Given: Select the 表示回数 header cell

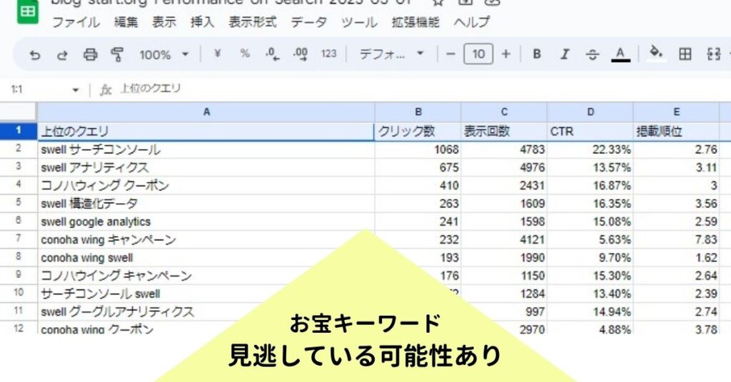Looking at the screenshot, I should tap(504, 131).
